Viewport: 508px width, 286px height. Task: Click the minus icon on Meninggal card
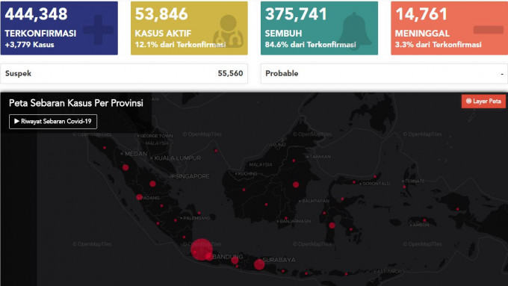[x=489, y=30]
